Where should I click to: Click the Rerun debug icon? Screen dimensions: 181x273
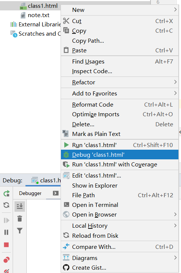[x=6, y=194]
